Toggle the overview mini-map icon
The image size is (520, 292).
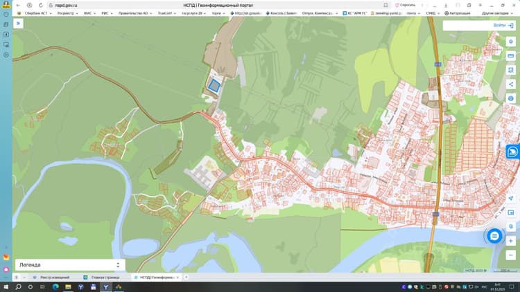[x=511, y=212]
